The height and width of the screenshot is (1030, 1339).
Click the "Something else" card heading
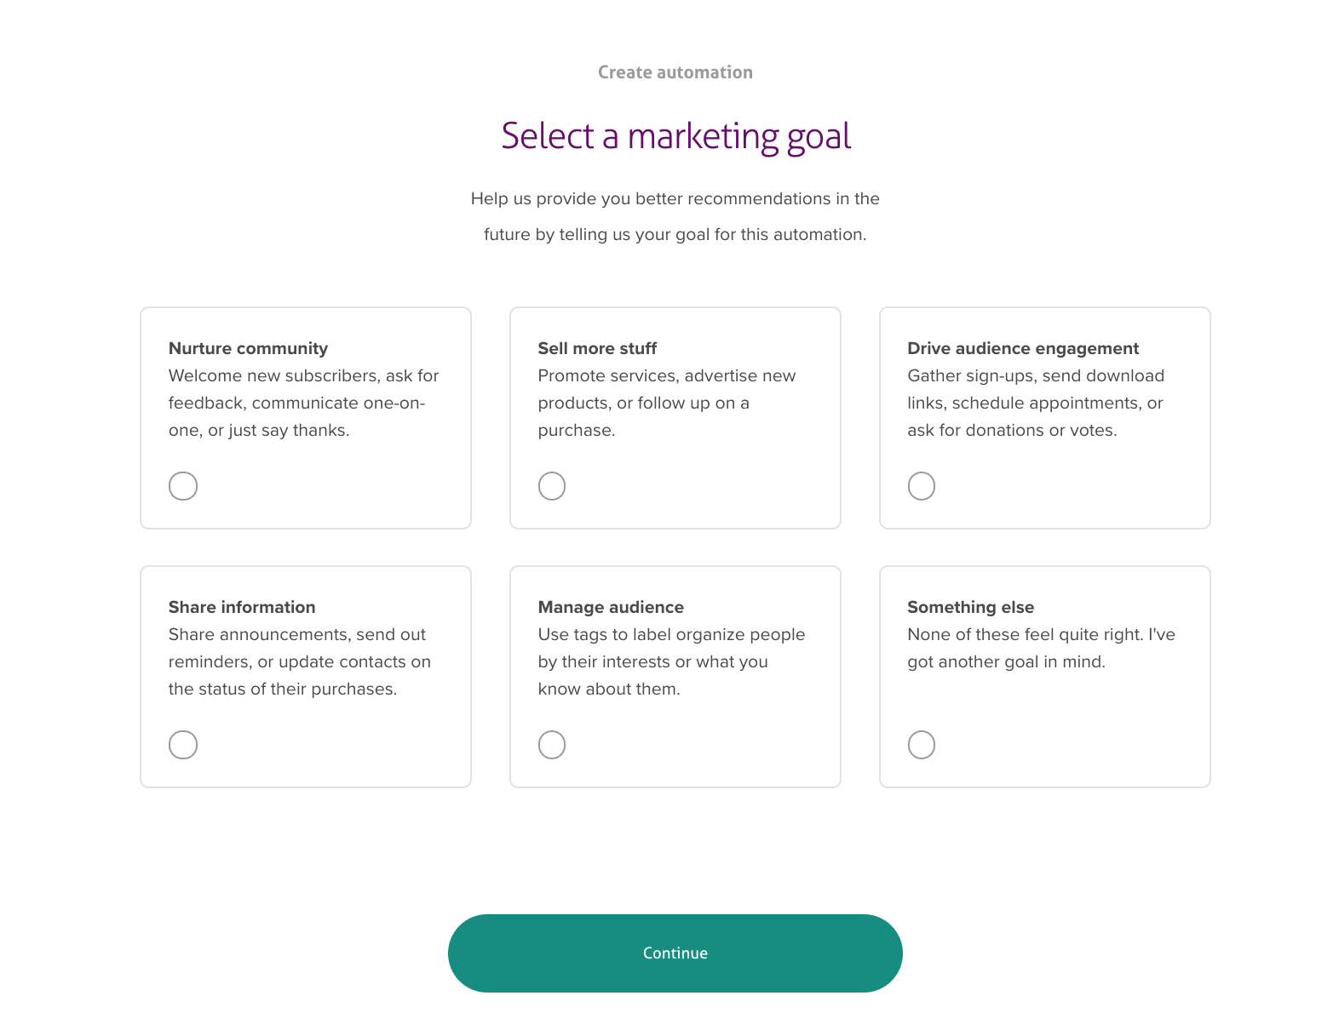[x=970, y=607]
